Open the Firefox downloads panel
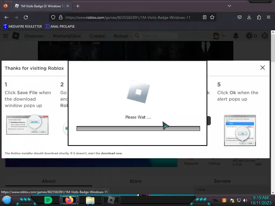Viewport: 275px width, 206px height. pyautogui.click(x=249, y=17)
